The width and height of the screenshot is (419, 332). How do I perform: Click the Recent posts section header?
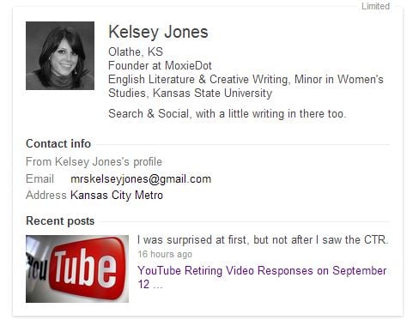pyautogui.click(x=60, y=221)
